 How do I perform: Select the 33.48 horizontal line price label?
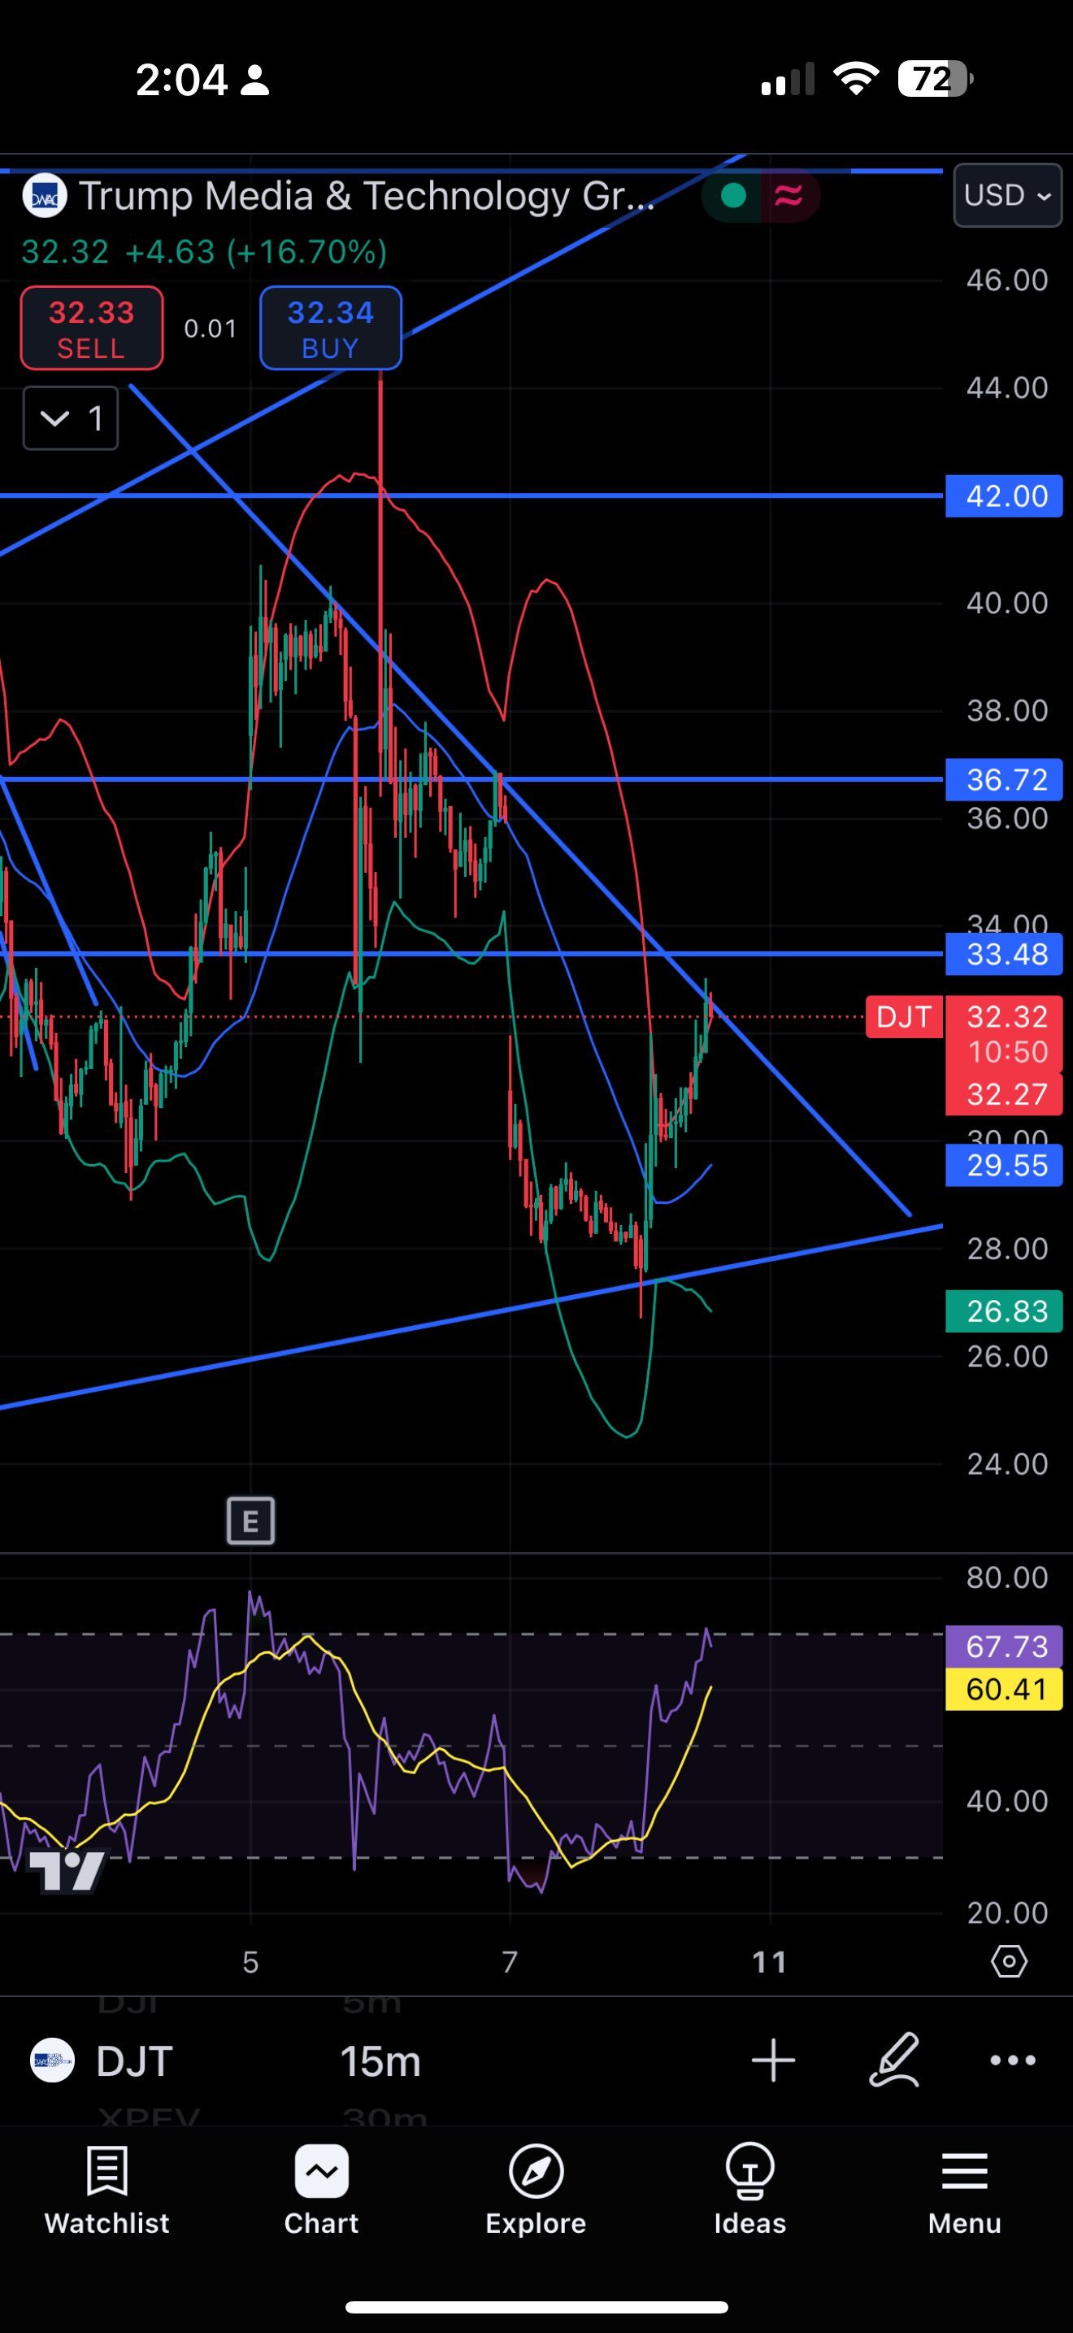[1003, 953]
